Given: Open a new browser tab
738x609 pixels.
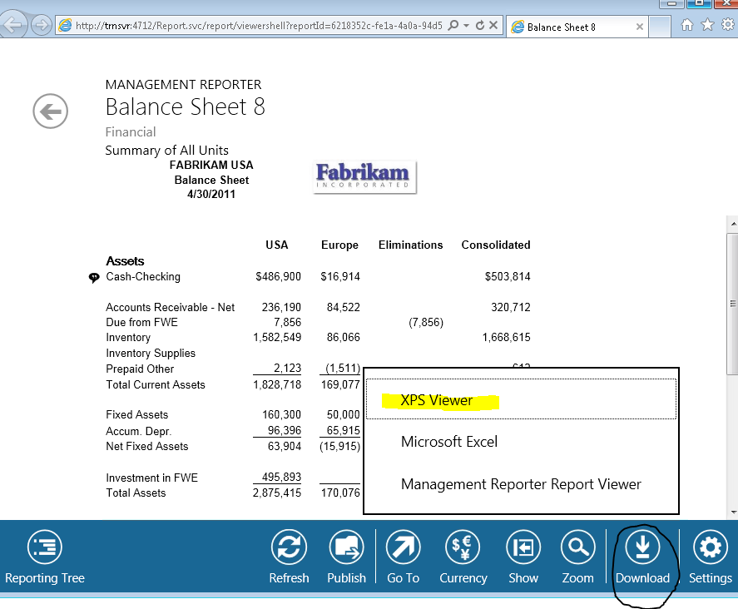Looking at the screenshot, I should (x=660, y=27).
